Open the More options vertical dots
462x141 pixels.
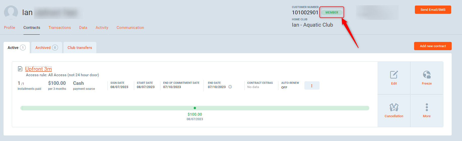[426, 107]
